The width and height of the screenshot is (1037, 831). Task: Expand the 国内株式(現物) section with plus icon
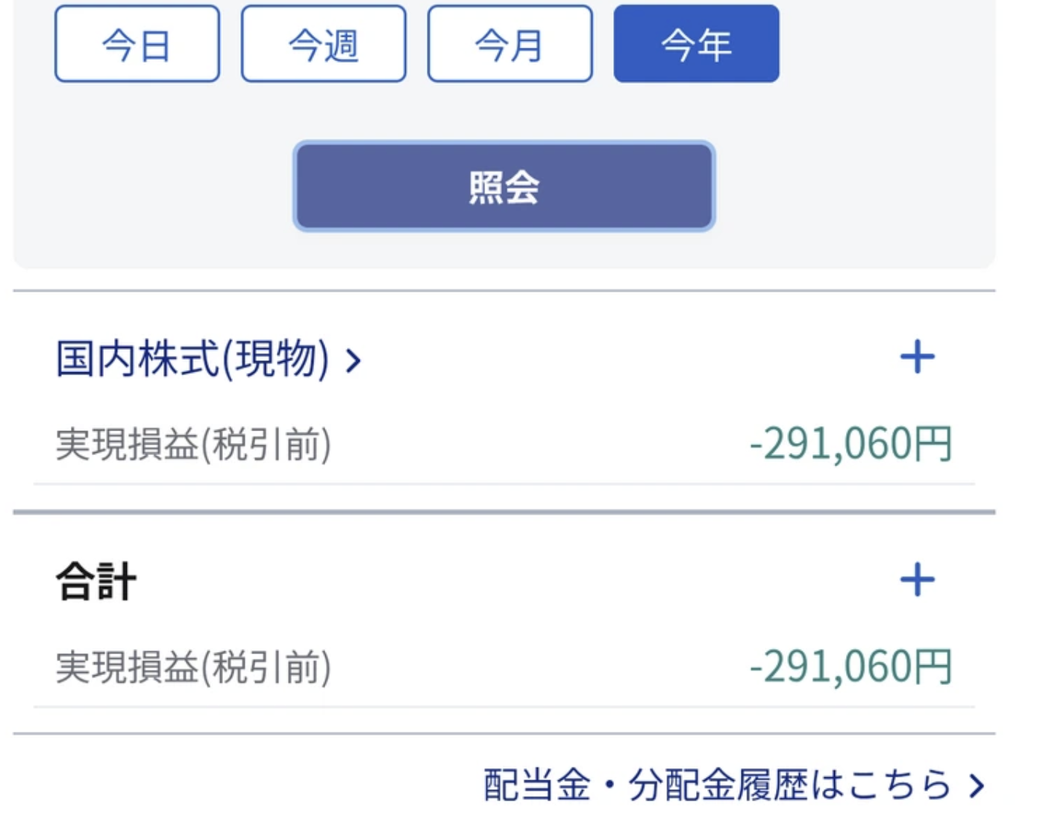pos(917,357)
